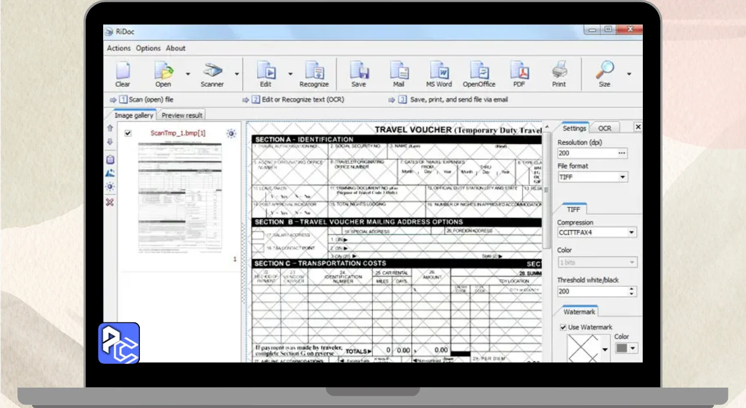This screenshot has height=408, width=746.
Task: Click Save, print, and send file label
Action: click(459, 100)
